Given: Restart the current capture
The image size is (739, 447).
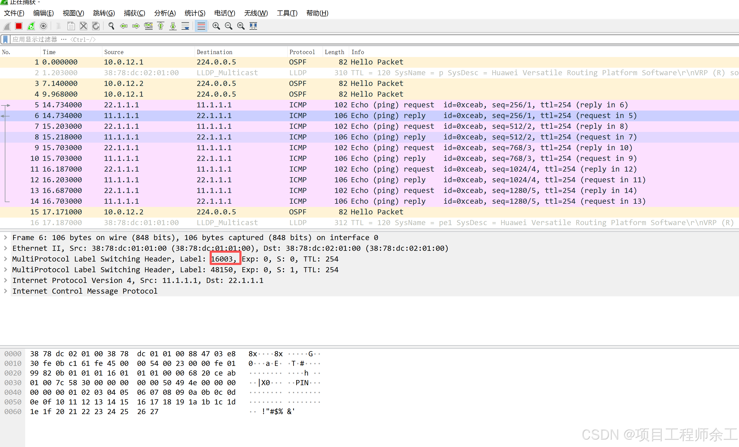Looking at the screenshot, I should pos(31,26).
